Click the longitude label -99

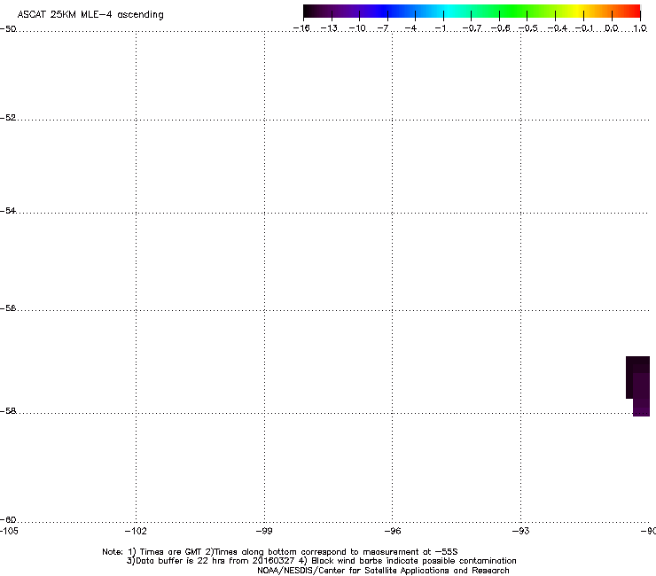(x=264, y=531)
